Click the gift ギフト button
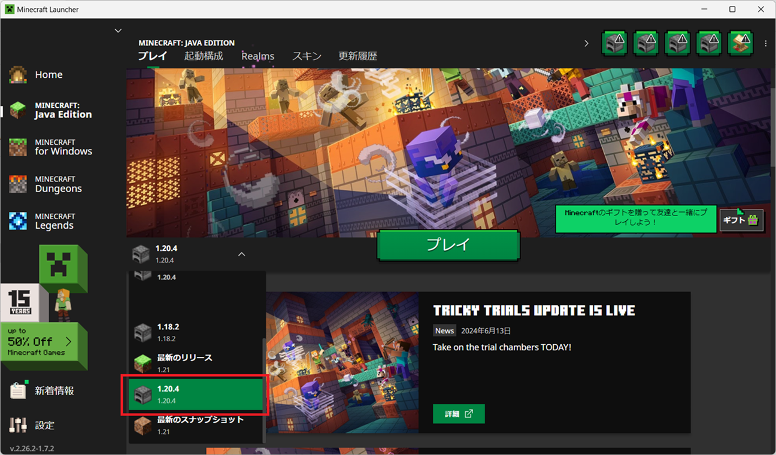This screenshot has height=455, width=776. click(x=741, y=220)
